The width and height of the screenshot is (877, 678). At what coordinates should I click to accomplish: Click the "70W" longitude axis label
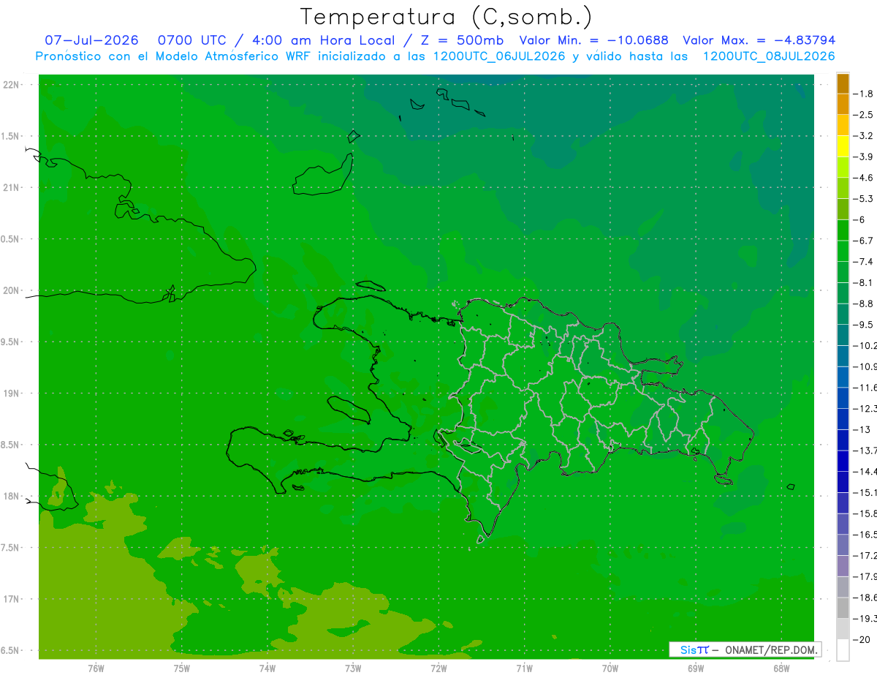610,668
